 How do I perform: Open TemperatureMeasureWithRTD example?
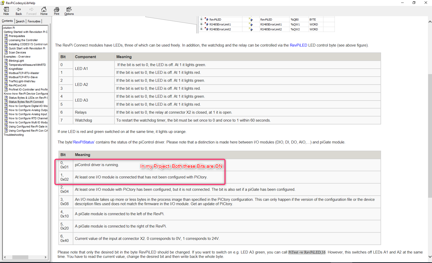click(x=27, y=65)
